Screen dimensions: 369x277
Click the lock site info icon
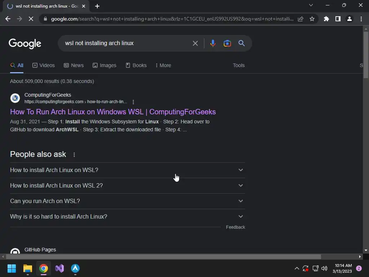45,19
